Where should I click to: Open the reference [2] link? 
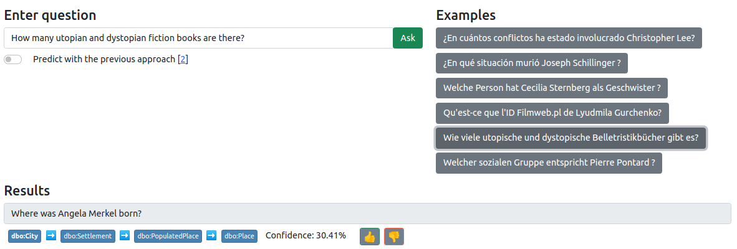click(183, 59)
